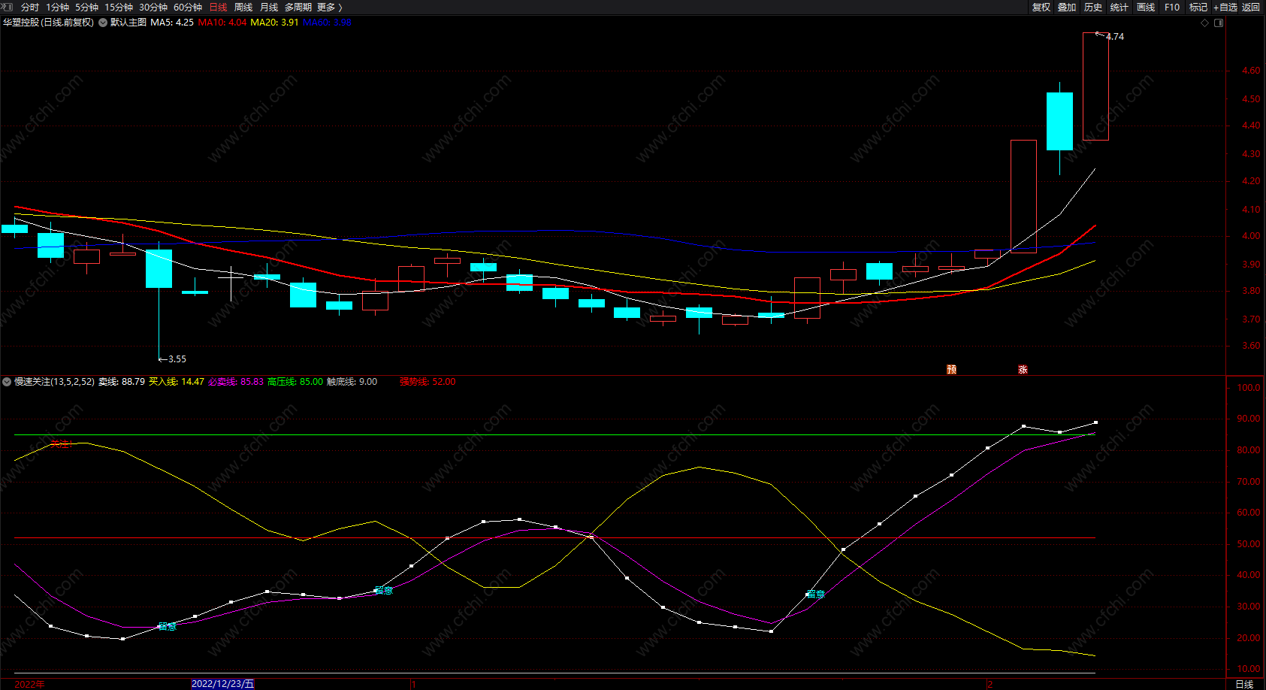Click the diamond icon above the chart
The width and height of the screenshot is (1266, 690).
coord(1205,23)
